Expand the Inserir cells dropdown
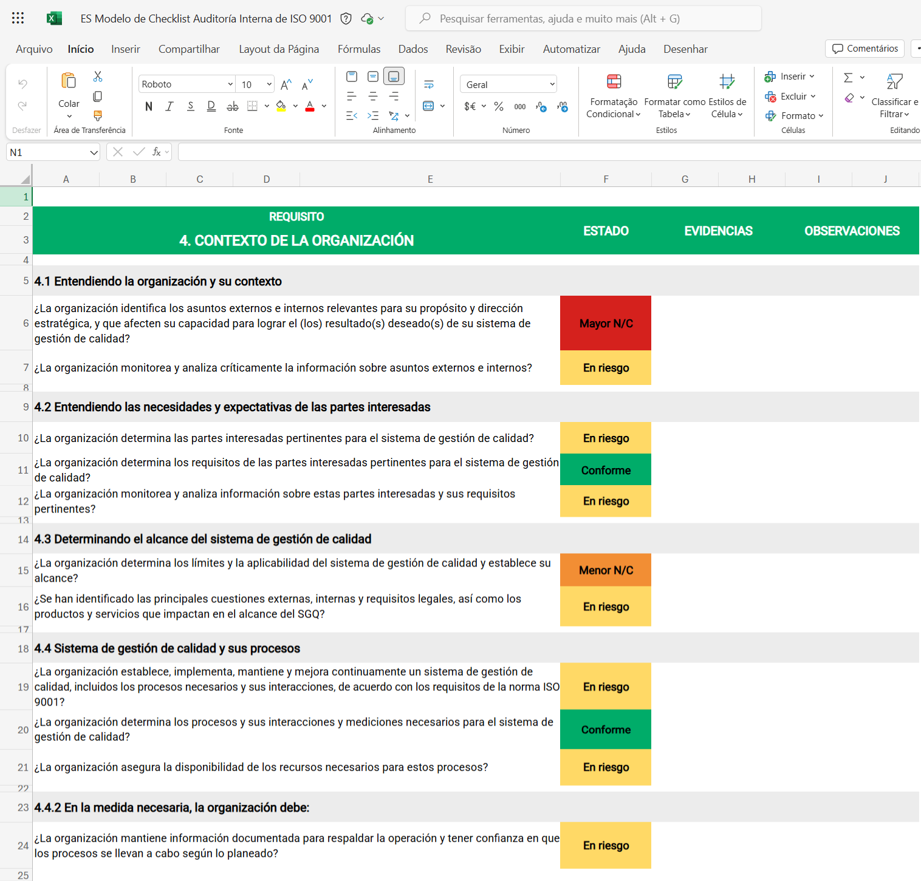 pos(812,77)
